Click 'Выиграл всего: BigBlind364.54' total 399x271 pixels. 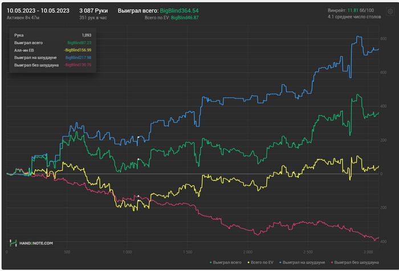[158, 10]
